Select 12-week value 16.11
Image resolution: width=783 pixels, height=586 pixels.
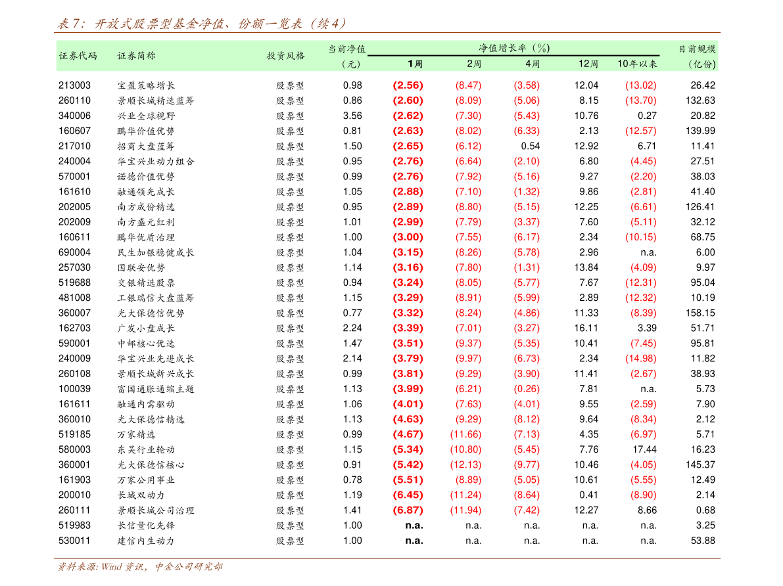click(586, 328)
